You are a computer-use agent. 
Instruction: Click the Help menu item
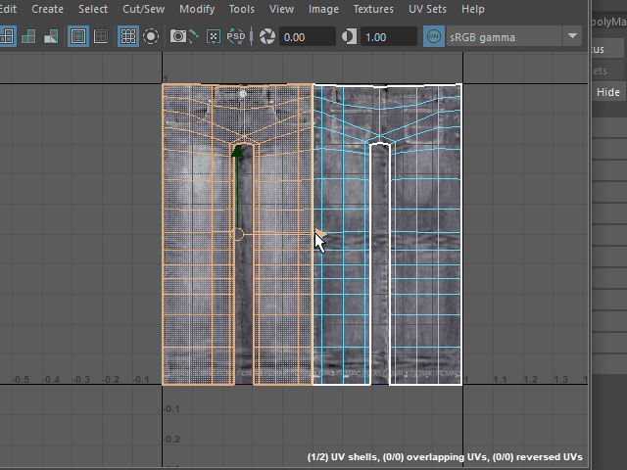472,9
